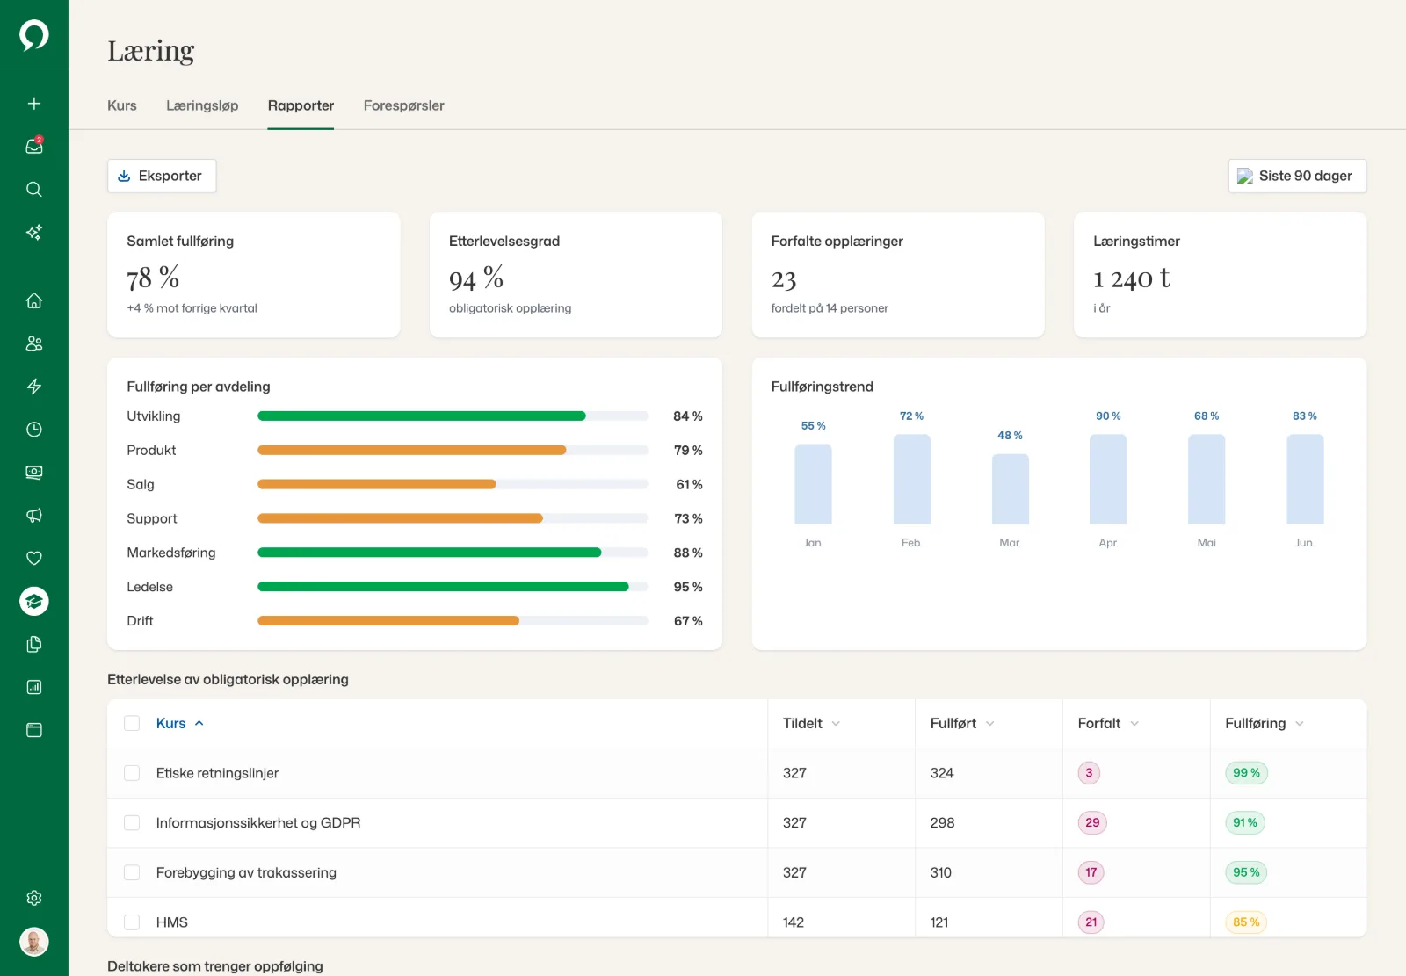
Task: Click the lightning bolt sidebar icon
Action: click(34, 387)
